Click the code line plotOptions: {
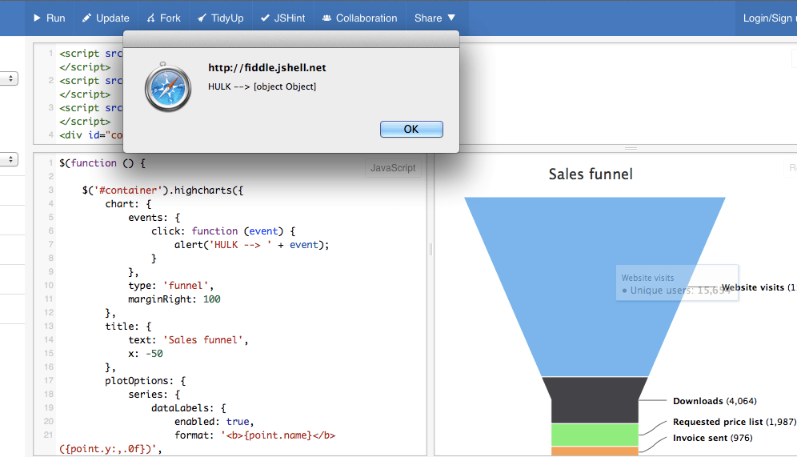This screenshot has width=797, height=457. coord(146,381)
